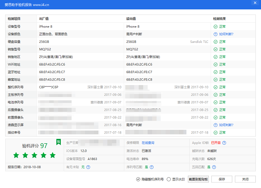This screenshot has height=188, width=261.
Task: Click the fifth green rating star
Action: pyautogui.click(x=53, y=155)
